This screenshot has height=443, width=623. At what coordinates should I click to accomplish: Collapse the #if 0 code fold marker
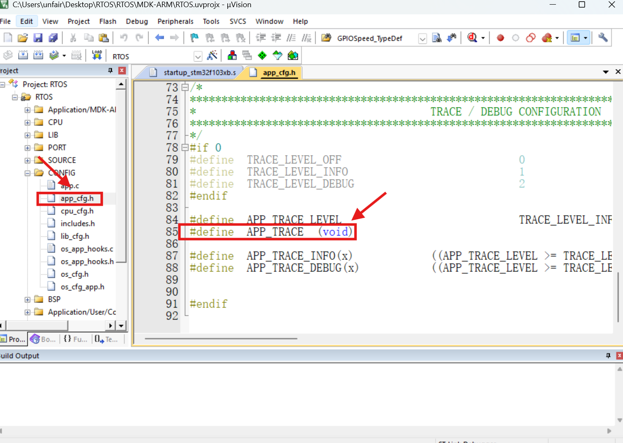(x=185, y=148)
